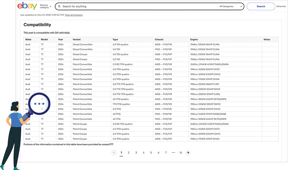Select page 7 in pagination
The height and width of the screenshot is (170, 288).
coord(166,152)
